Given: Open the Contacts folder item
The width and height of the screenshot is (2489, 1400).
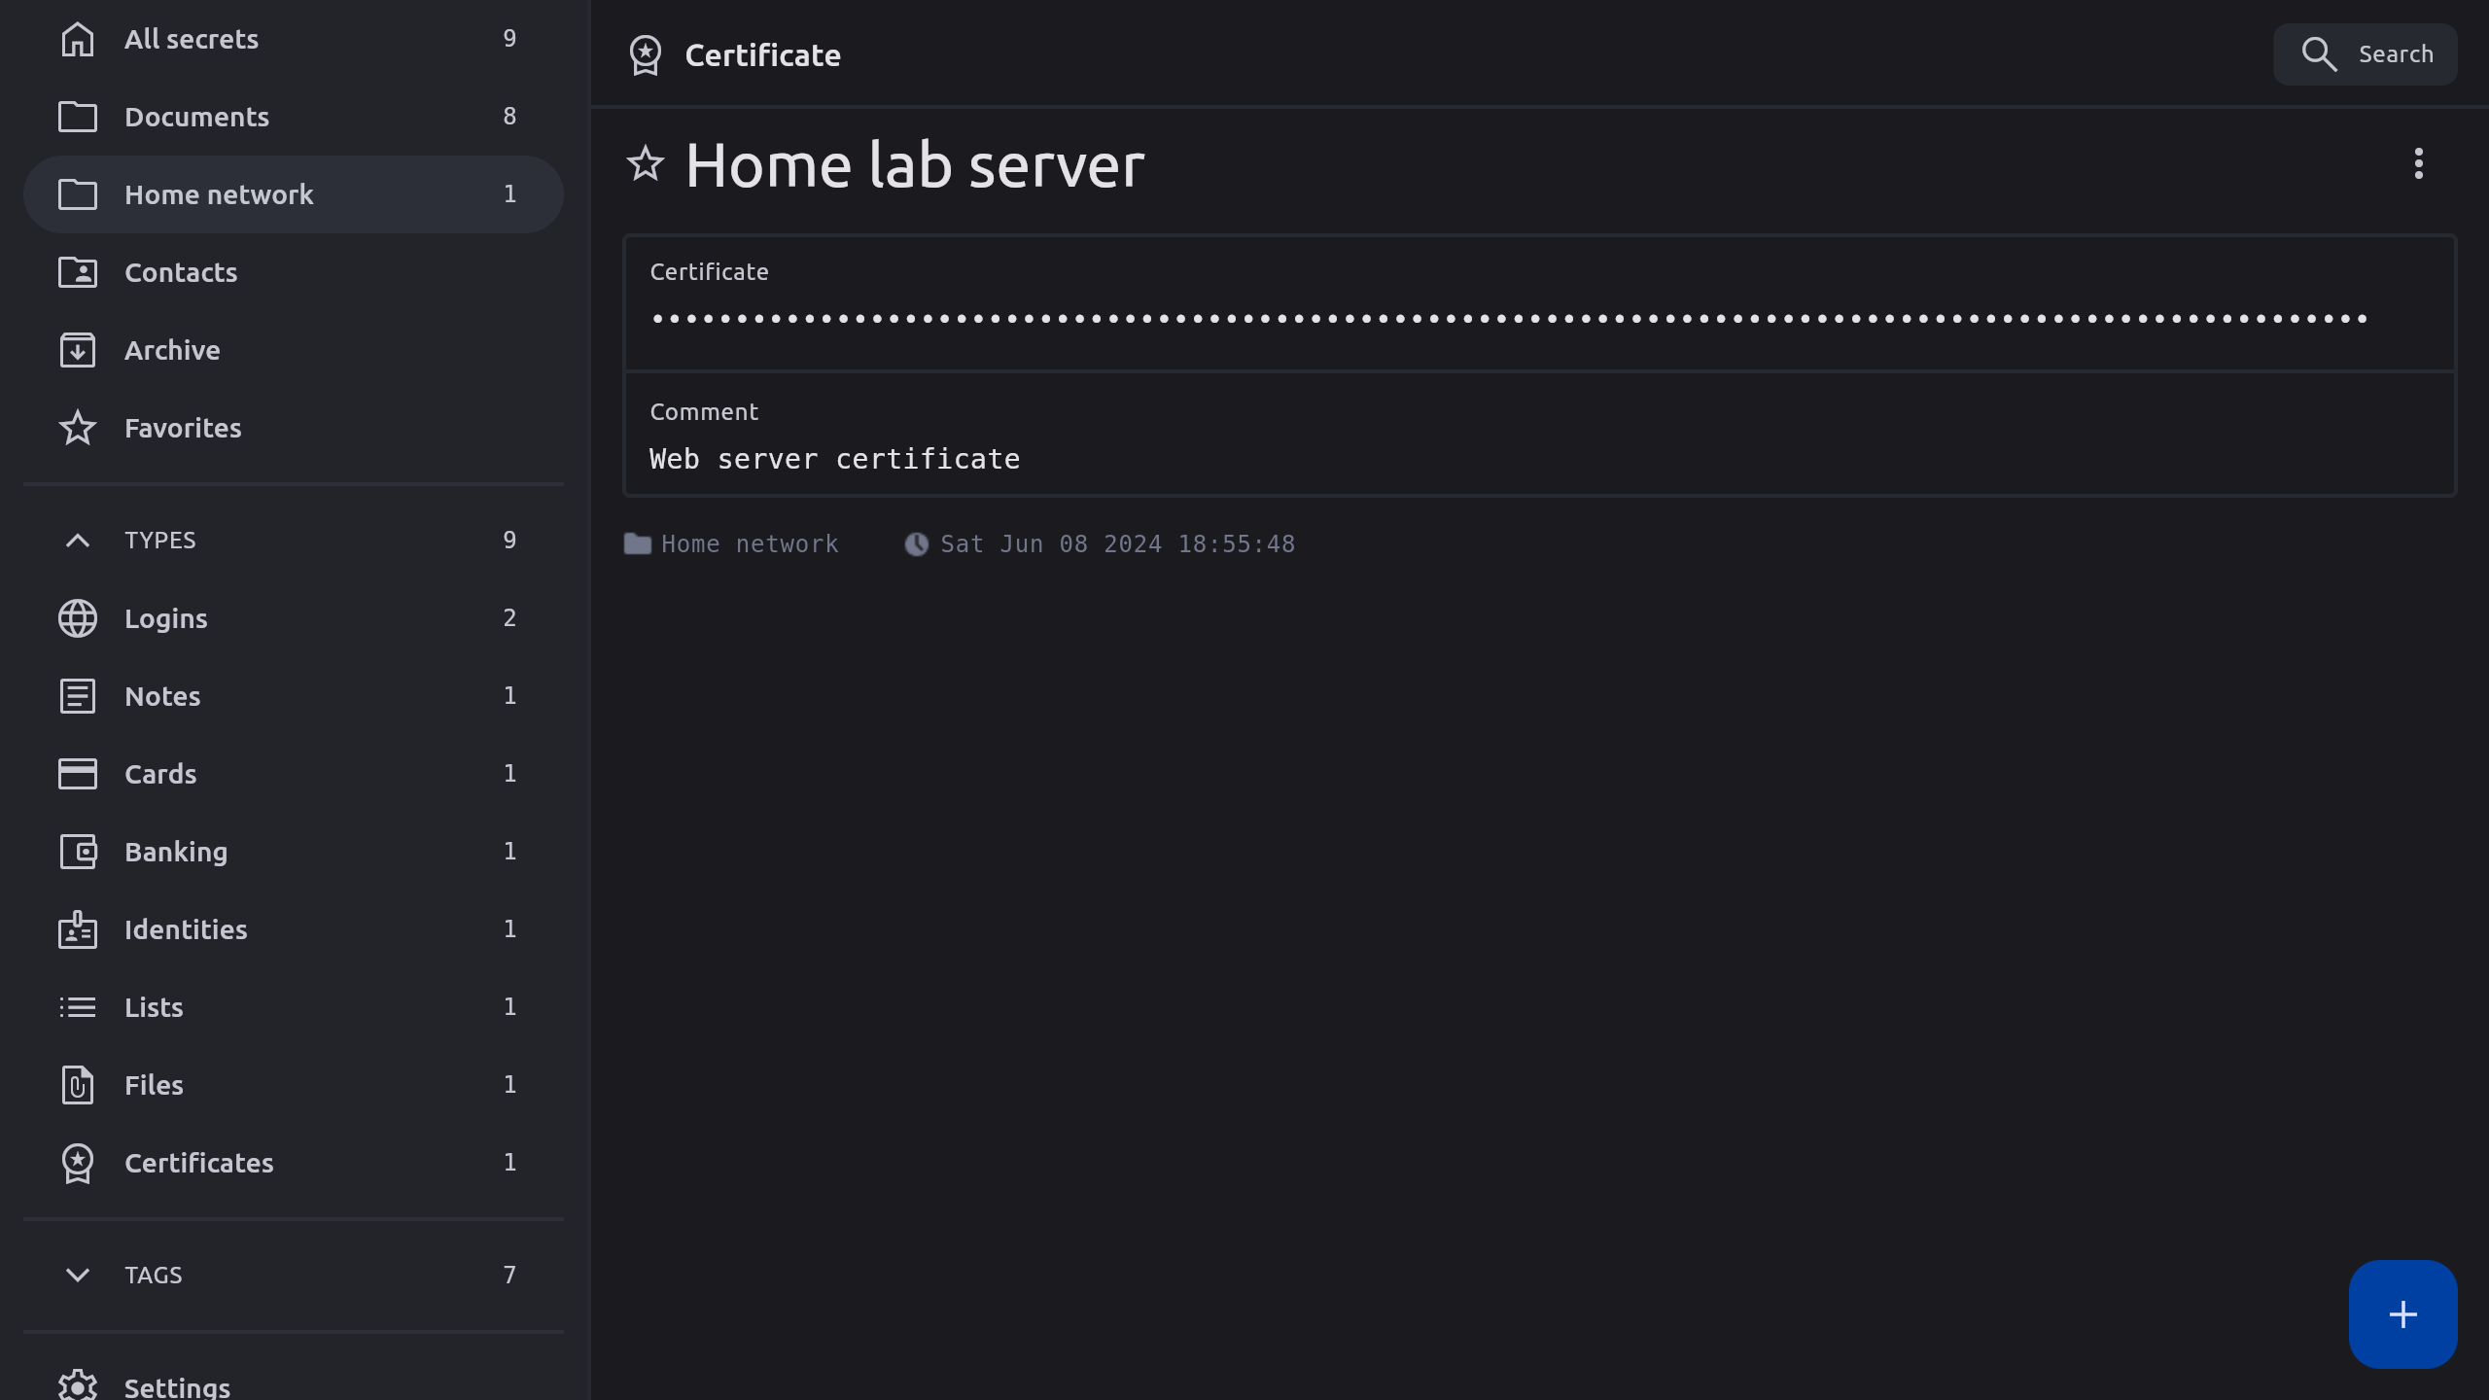Looking at the screenshot, I should click(x=181, y=272).
